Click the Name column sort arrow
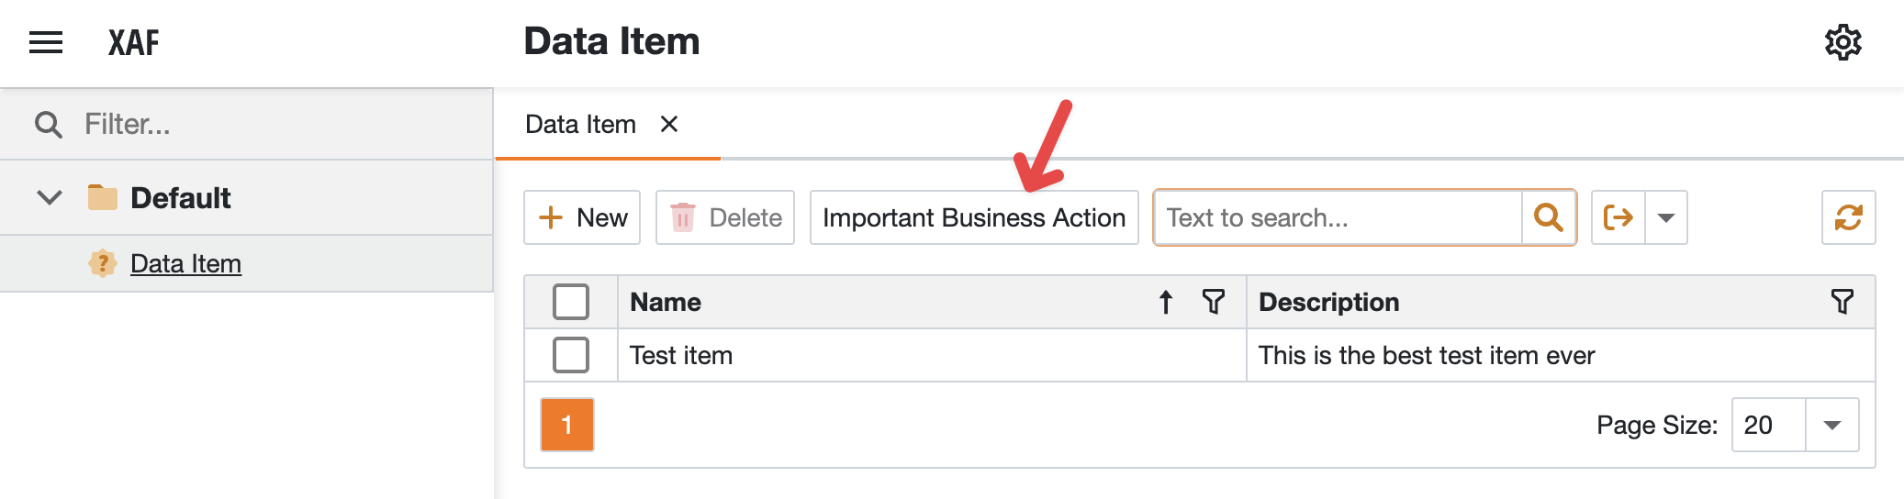The width and height of the screenshot is (1904, 499). pyautogui.click(x=1165, y=302)
